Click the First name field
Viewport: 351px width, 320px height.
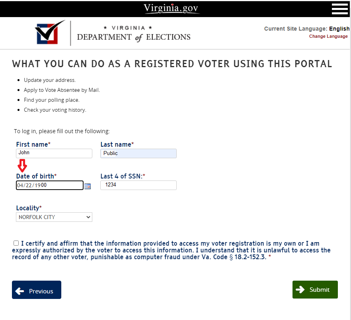[x=54, y=153]
